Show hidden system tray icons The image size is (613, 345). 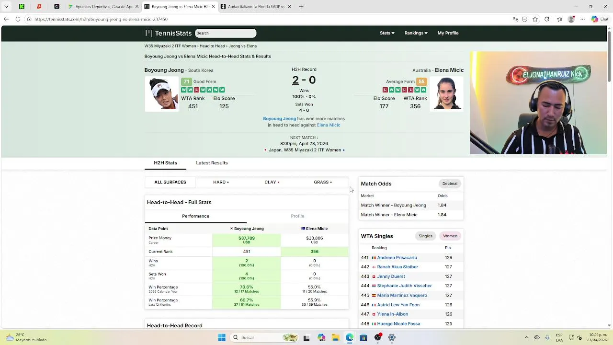[x=527, y=337]
